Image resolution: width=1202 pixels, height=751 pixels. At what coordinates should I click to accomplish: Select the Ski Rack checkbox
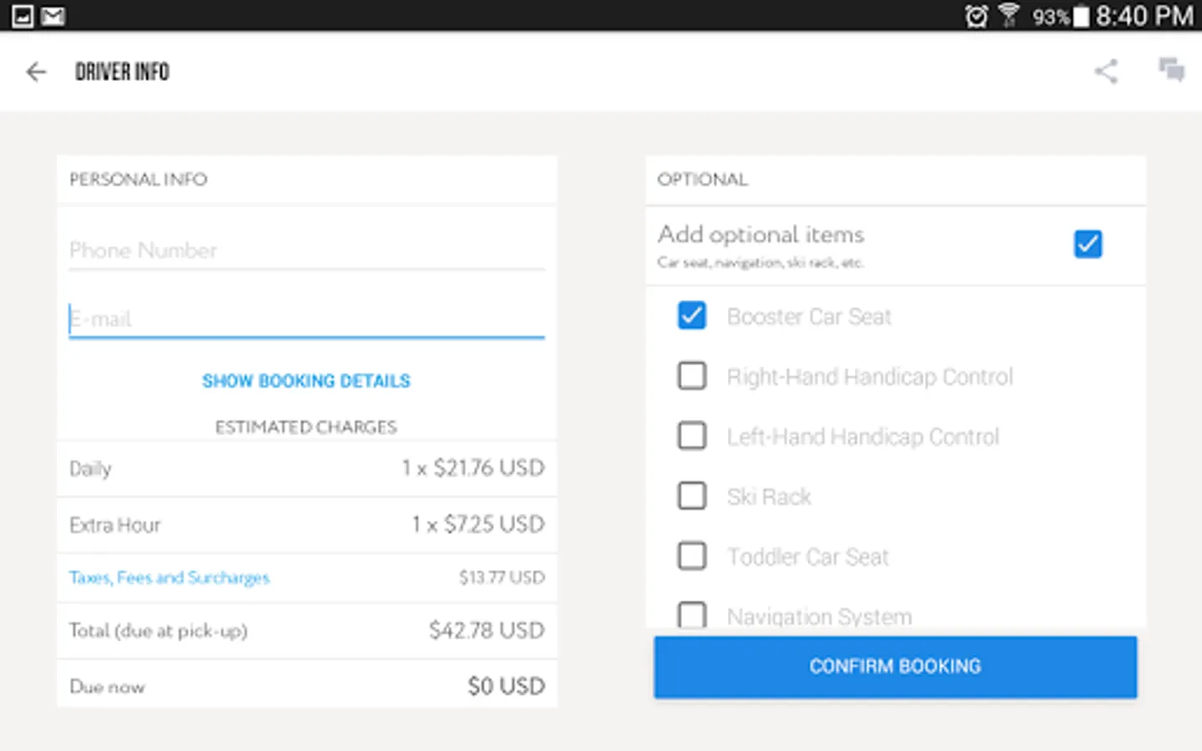[692, 496]
